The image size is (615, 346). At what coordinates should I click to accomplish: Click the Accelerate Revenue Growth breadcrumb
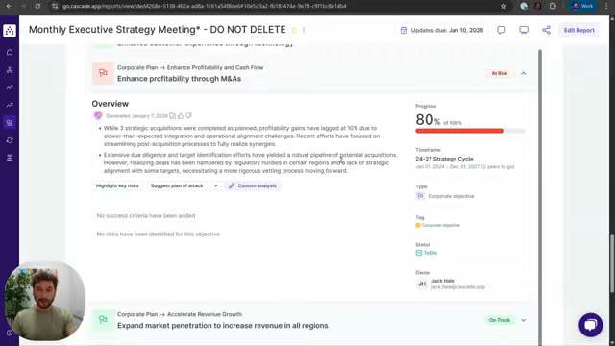click(205, 314)
